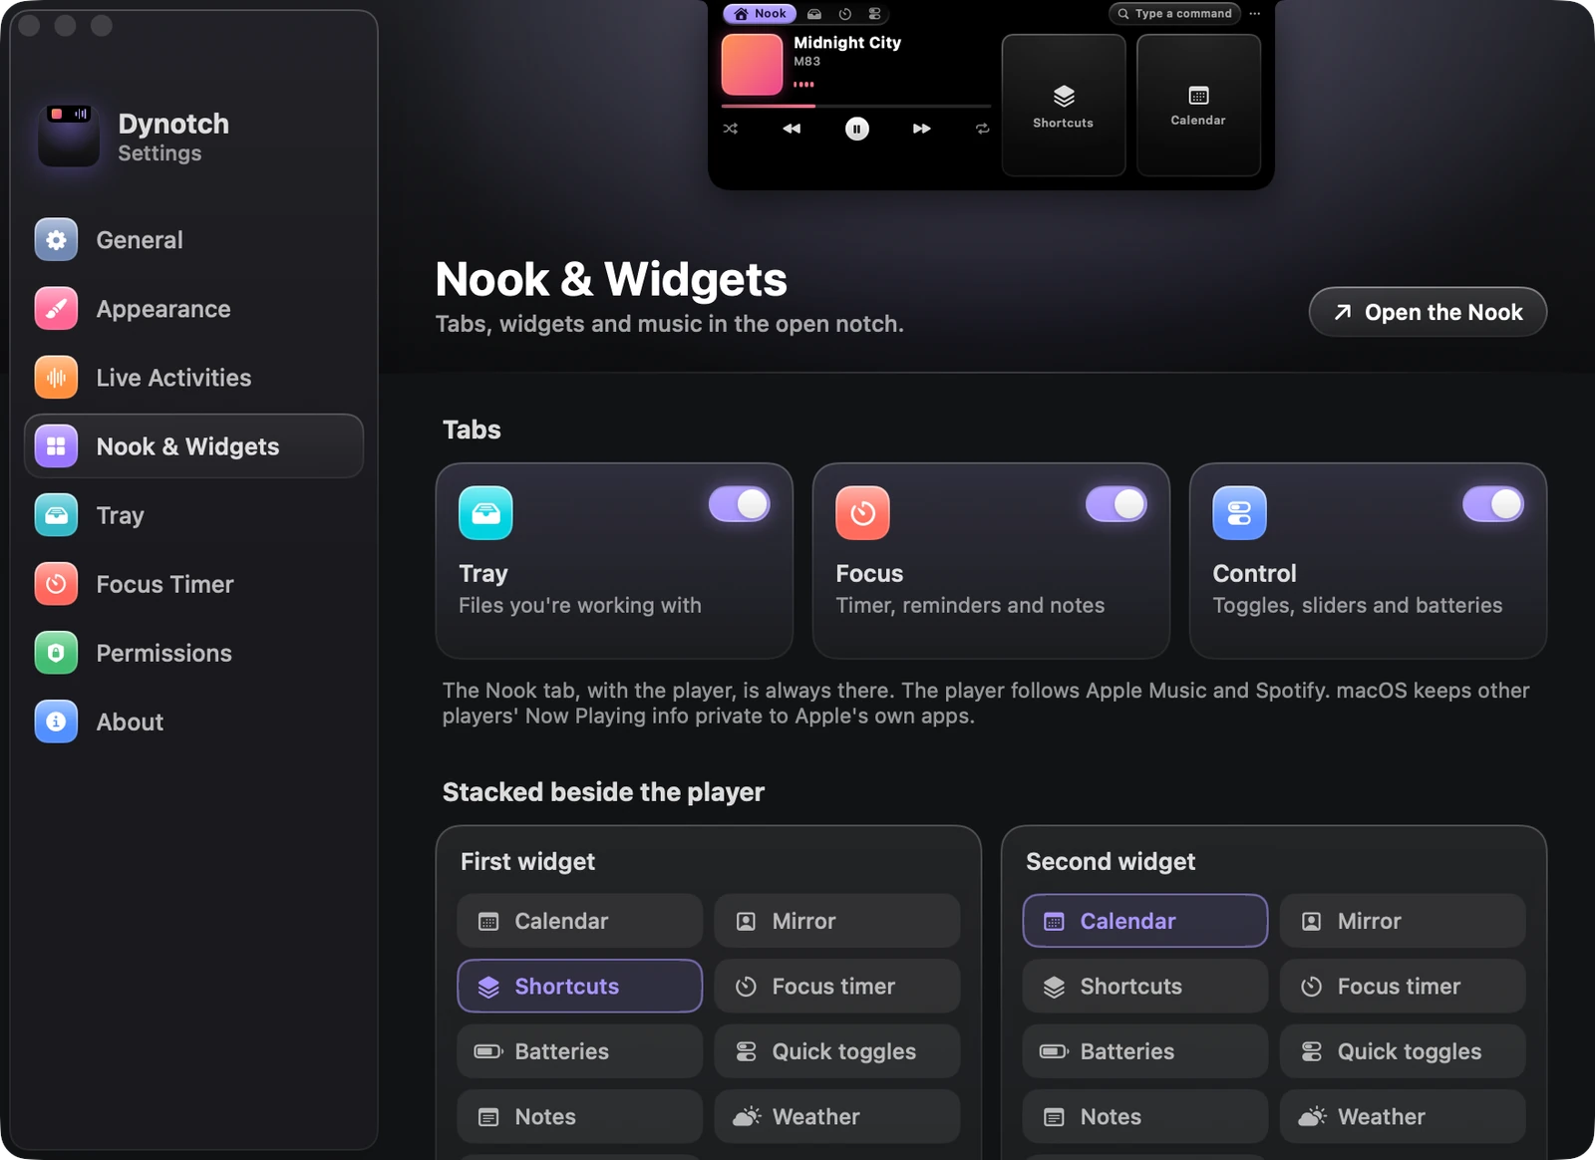Pick Batteries for First widget
The width and height of the screenshot is (1595, 1160).
[x=580, y=1051]
